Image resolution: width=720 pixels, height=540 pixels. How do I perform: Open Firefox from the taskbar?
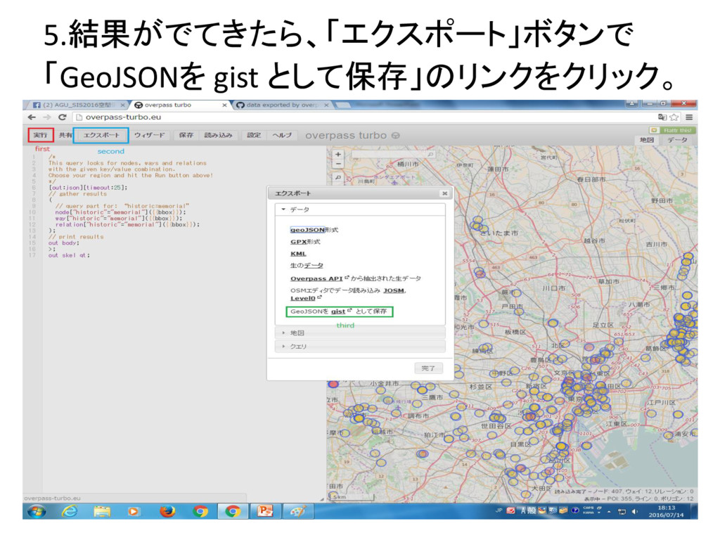(167, 511)
